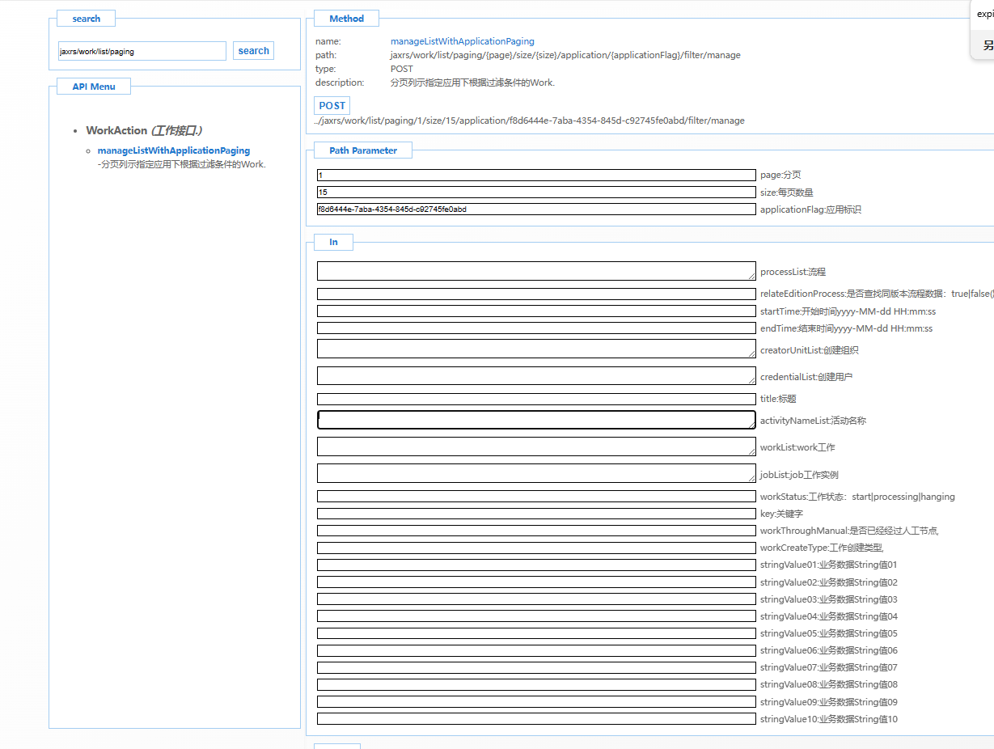Click the manageListWithApplicationPaging method name link
The width and height of the screenshot is (994, 749).
[x=462, y=41]
